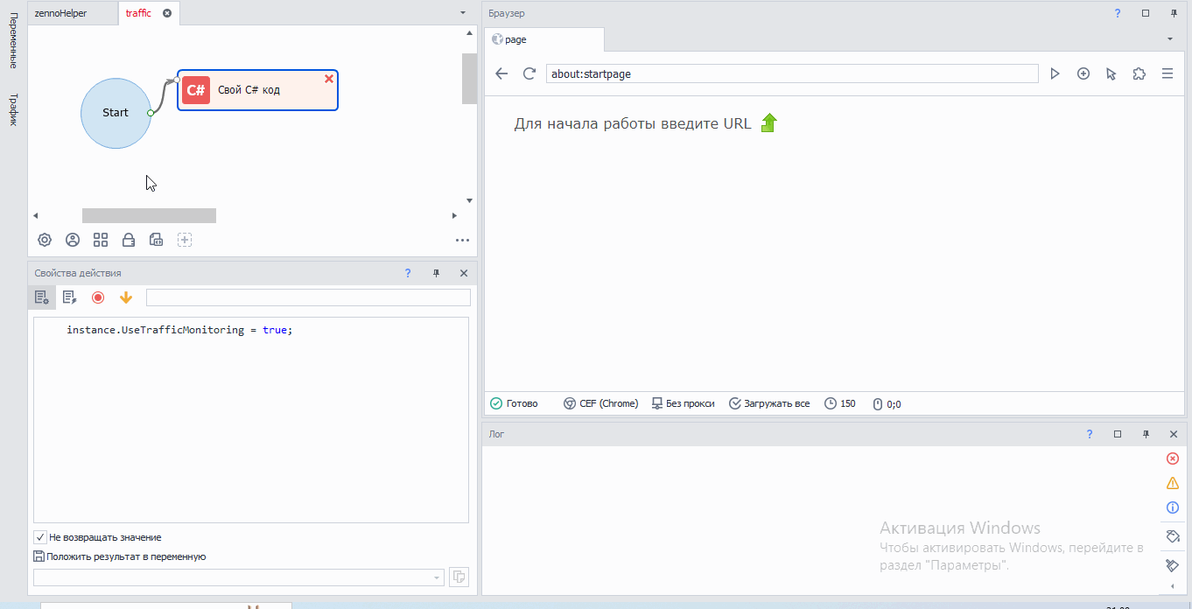The width and height of the screenshot is (1192, 609).
Task: Select the code settings icon in action properties
Action: point(42,297)
